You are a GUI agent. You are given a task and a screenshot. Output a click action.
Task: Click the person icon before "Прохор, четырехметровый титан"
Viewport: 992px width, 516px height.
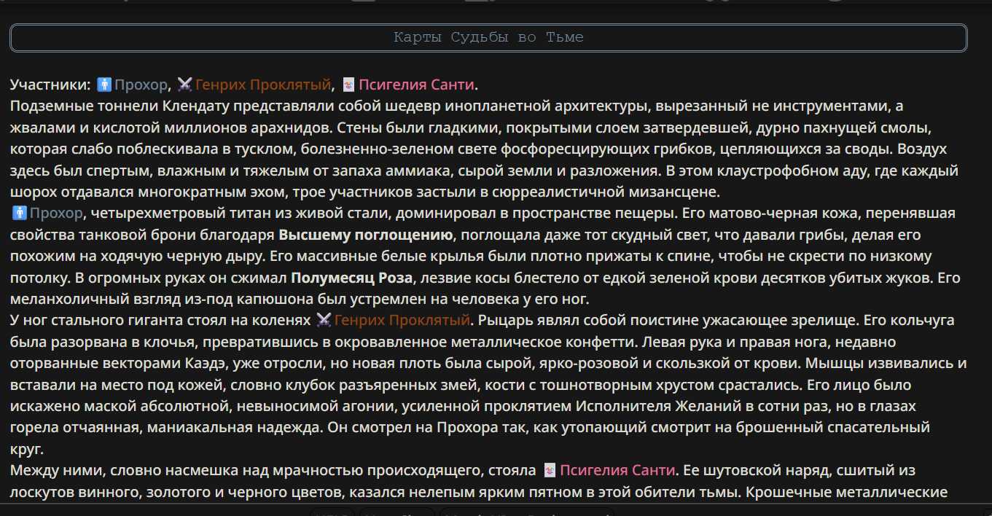(x=20, y=214)
